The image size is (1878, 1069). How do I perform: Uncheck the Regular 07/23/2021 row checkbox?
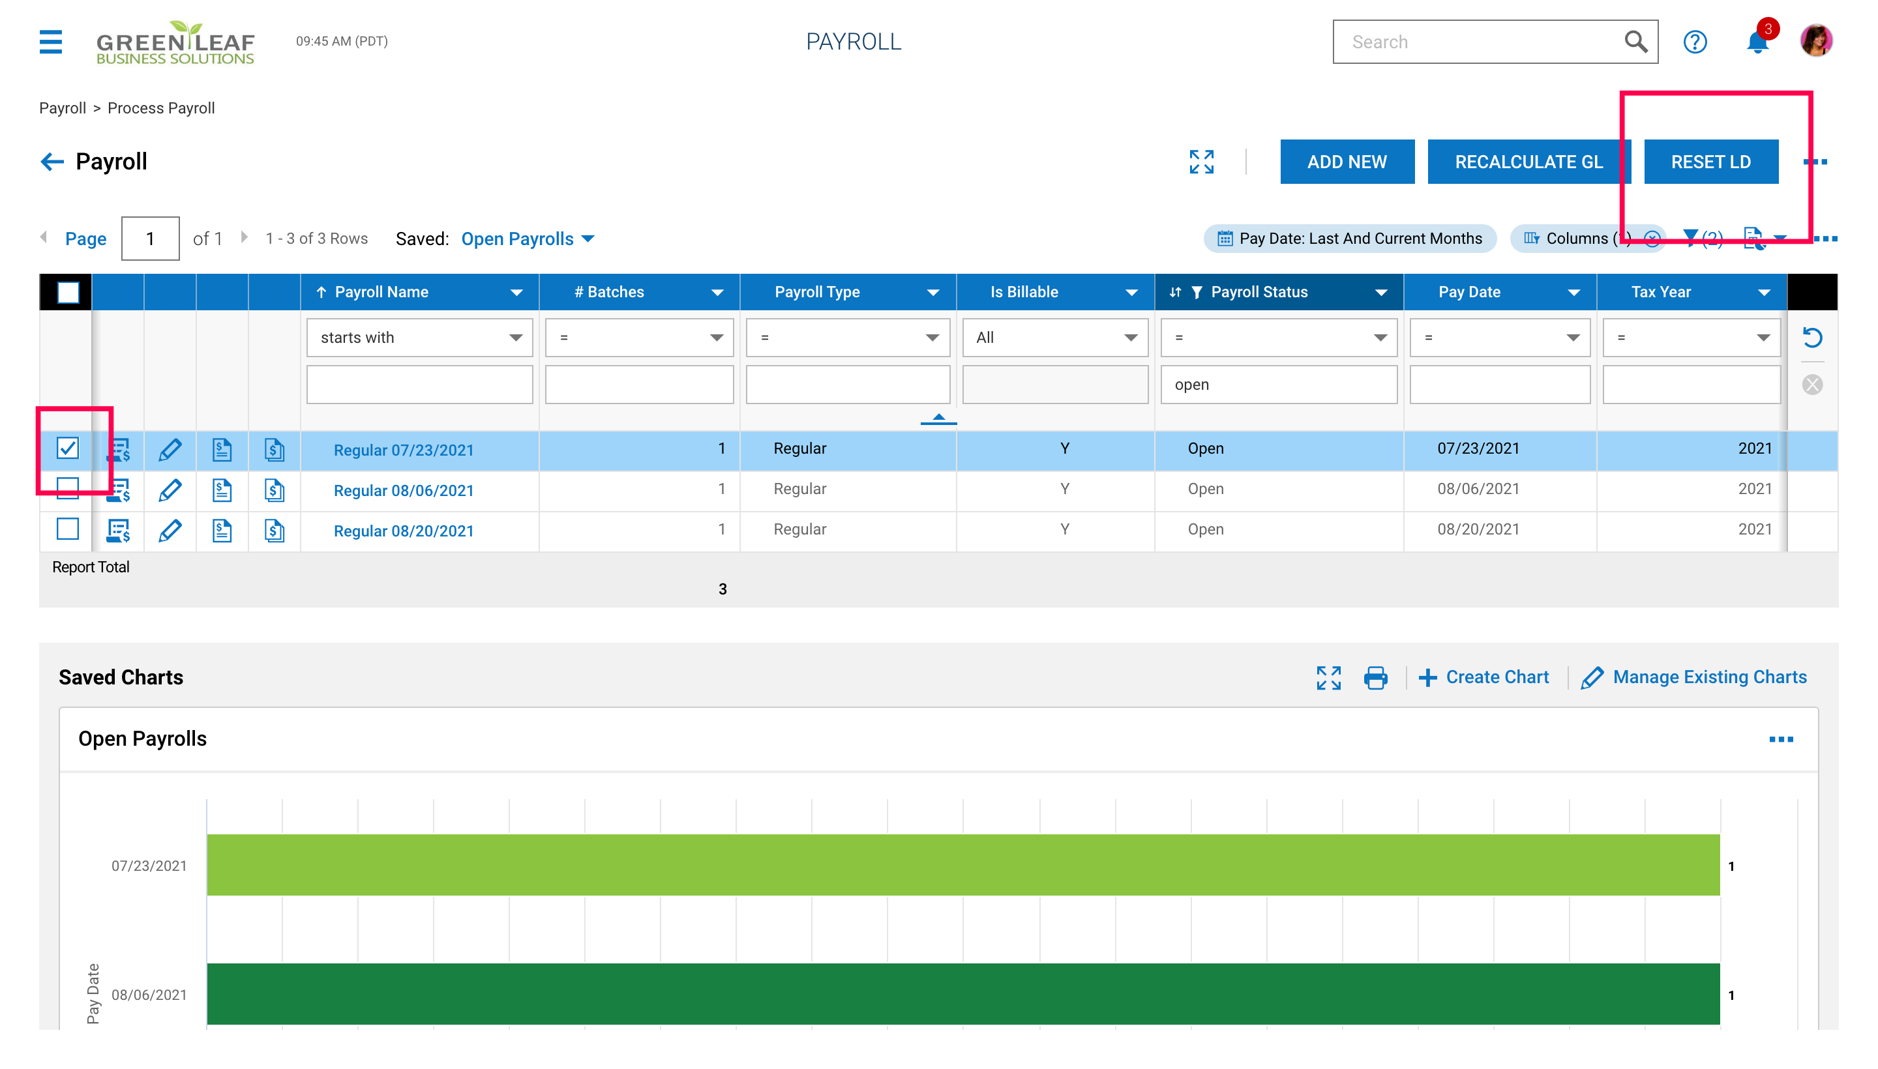[x=68, y=448]
